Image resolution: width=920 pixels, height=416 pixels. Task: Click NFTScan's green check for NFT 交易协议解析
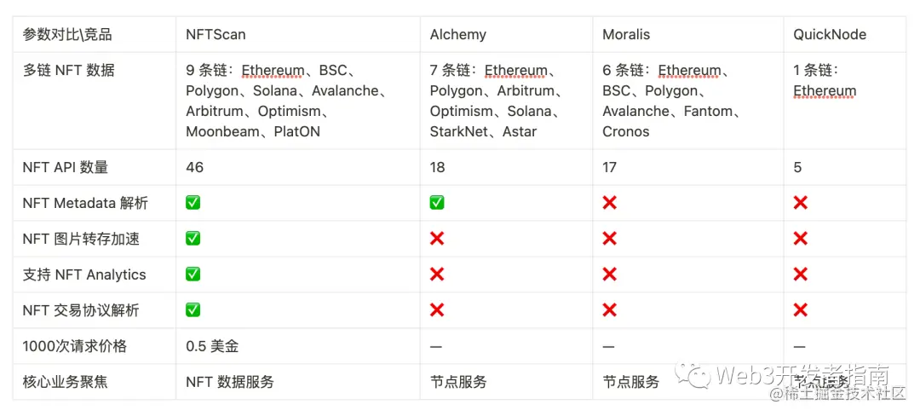tap(193, 310)
